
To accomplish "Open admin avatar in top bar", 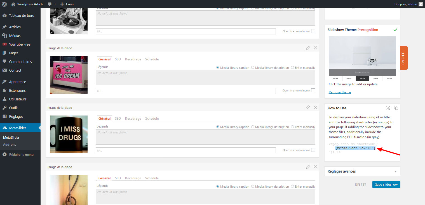I will tap(421, 4).
